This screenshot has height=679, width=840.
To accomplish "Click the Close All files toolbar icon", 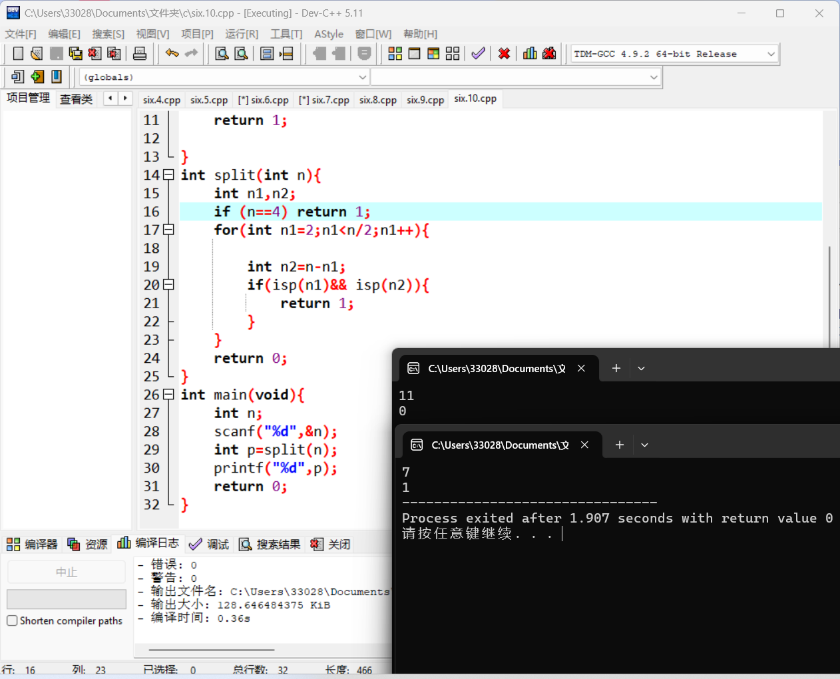I will tap(114, 54).
